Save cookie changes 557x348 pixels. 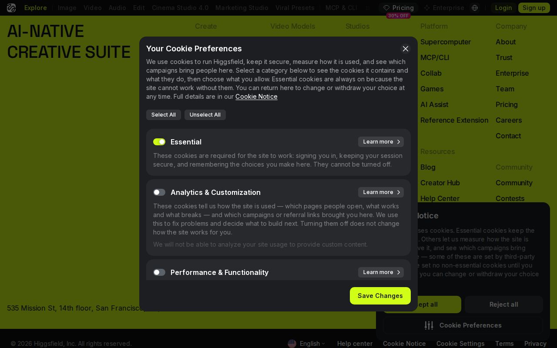pyautogui.click(x=380, y=296)
